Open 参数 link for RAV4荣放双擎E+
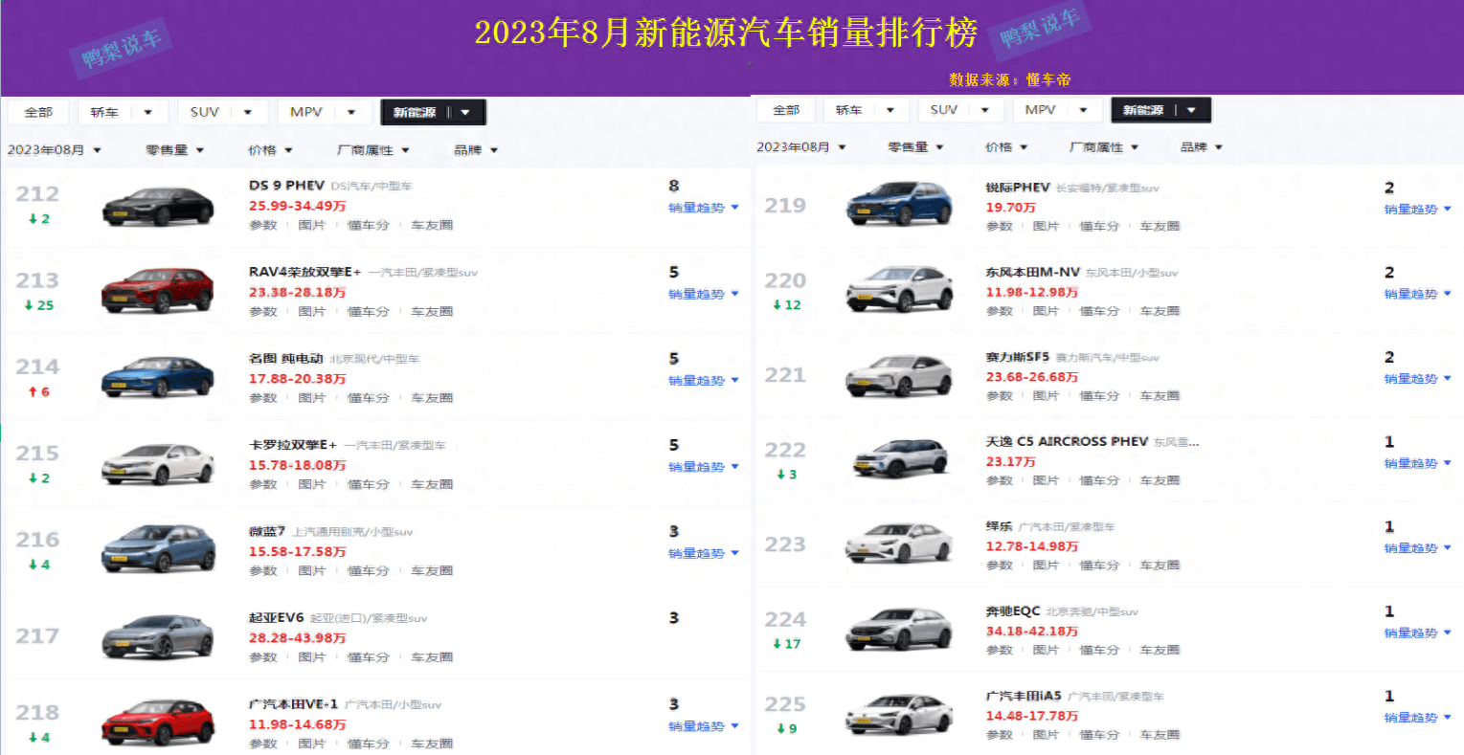1464x755 pixels. tap(263, 312)
